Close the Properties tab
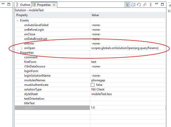The width and height of the screenshot is (171, 127). pos(54,5)
